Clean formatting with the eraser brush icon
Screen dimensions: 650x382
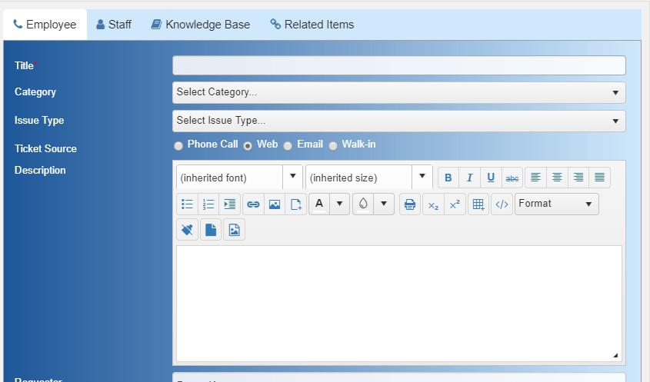pos(188,230)
